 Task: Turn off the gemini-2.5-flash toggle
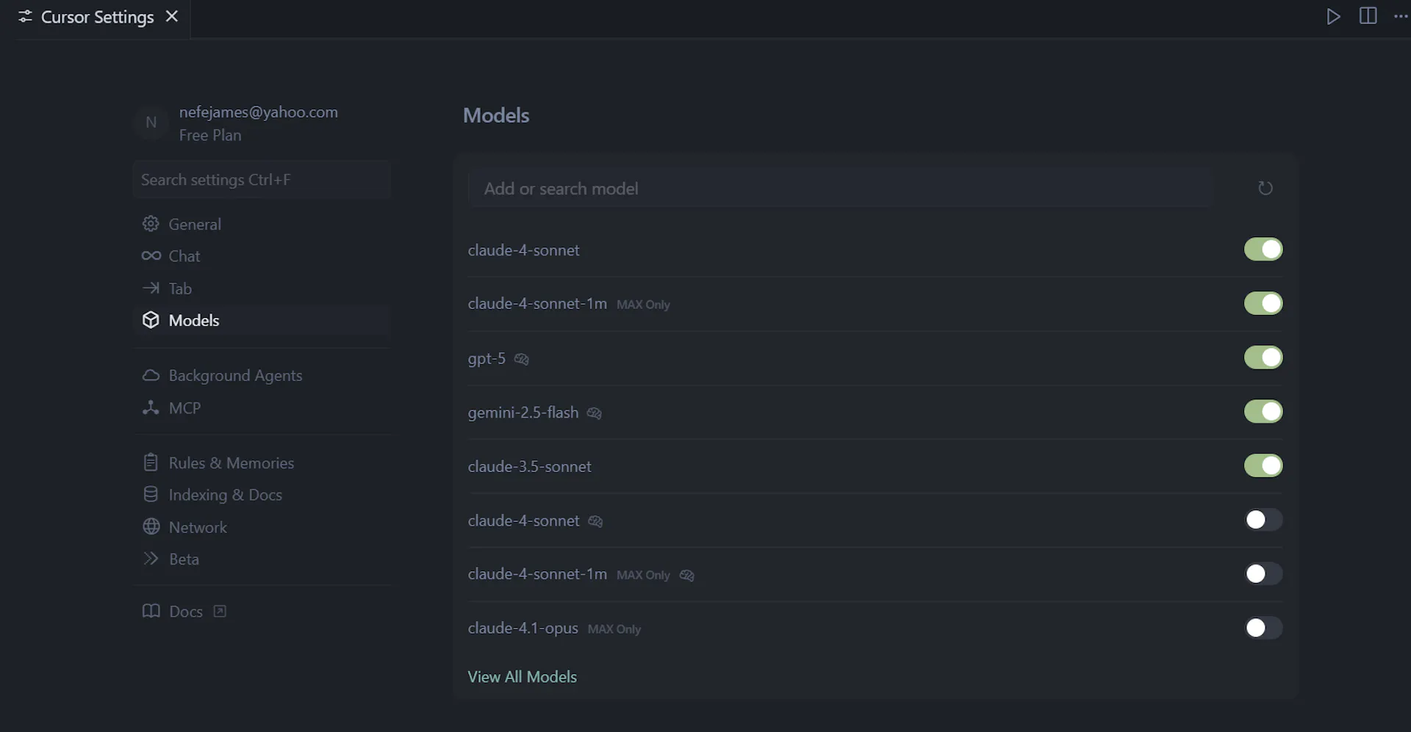[1263, 411]
